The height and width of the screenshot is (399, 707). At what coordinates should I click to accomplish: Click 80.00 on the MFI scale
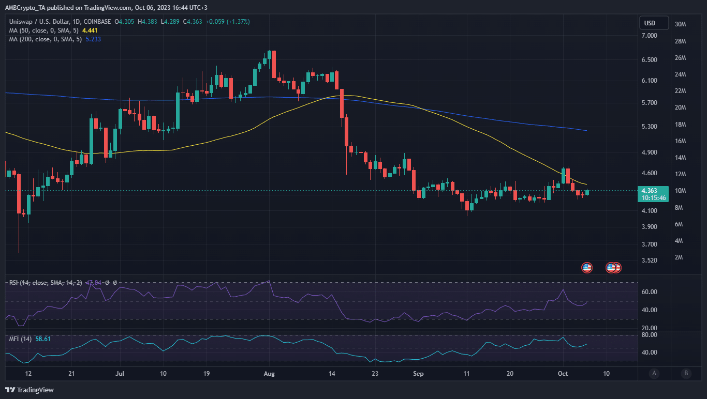(x=650, y=335)
